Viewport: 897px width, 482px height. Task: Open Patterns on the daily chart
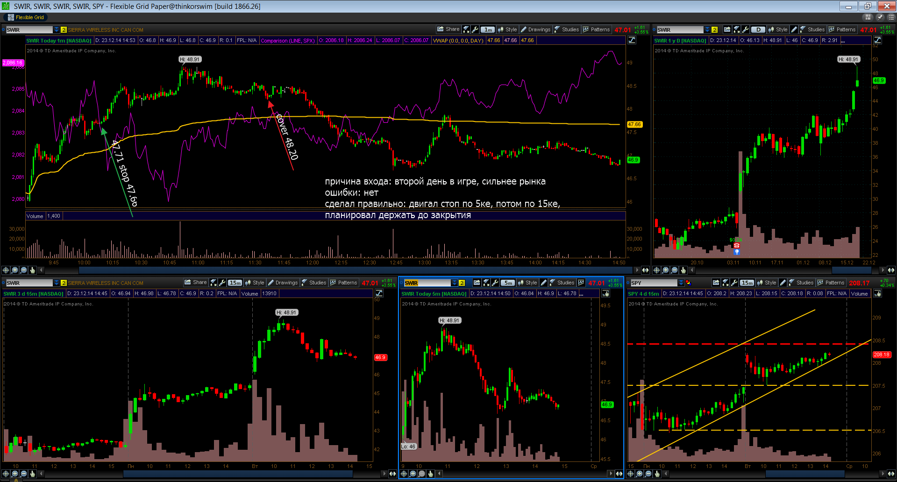click(x=842, y=29)
